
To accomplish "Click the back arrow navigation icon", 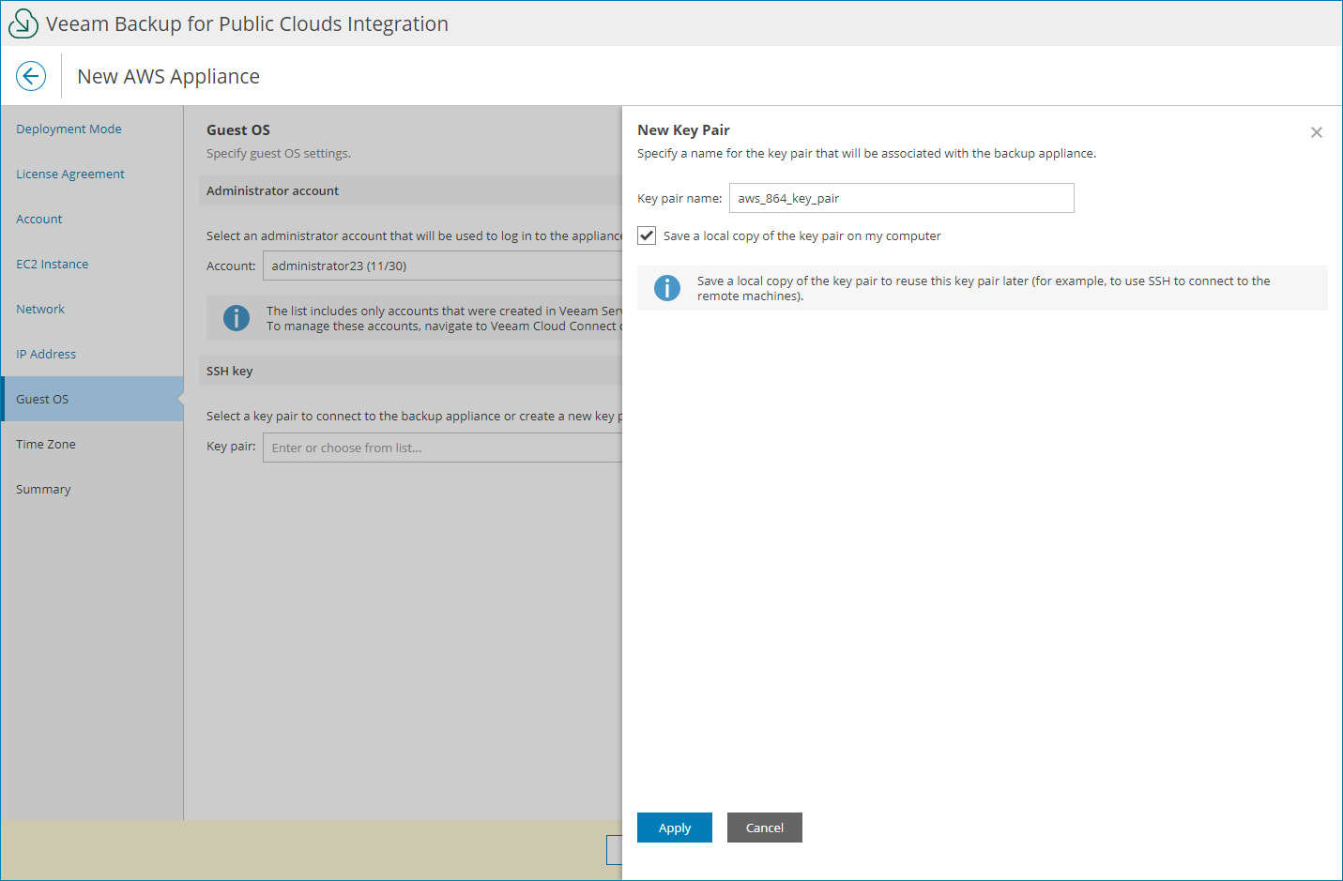I will [30, 75].
